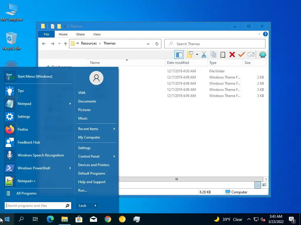Open Microsoft Edge from the taskbar
Viewport: 301px width, 225px height.
pyautogui.click(x=50, y=219)
